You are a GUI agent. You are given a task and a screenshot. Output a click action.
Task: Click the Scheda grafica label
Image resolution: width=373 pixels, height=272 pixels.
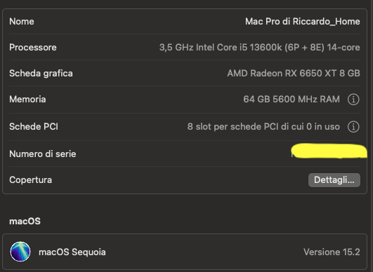point(41,73)
